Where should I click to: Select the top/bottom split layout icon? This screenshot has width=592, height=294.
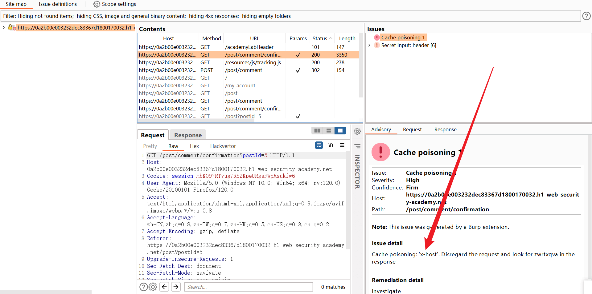(x=329, y=131)
